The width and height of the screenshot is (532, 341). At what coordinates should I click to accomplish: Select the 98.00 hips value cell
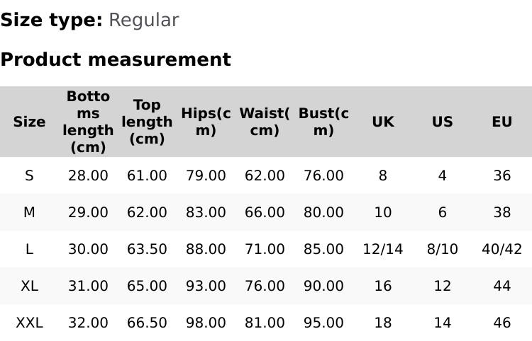tap(206, 323)
